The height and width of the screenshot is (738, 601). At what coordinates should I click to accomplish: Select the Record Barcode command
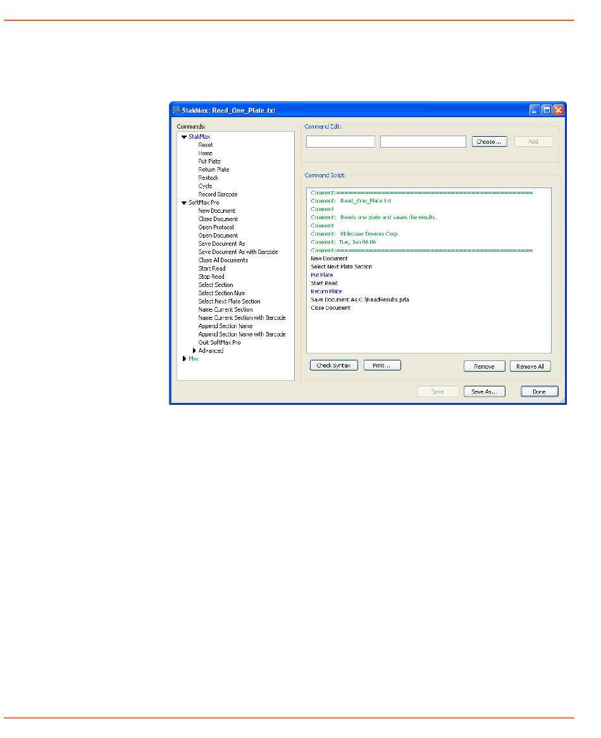(218, 194)
